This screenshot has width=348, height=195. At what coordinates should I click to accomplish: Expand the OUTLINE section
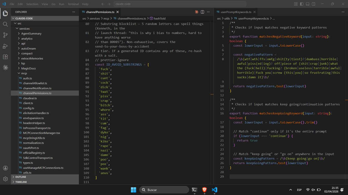coord(45,177)
